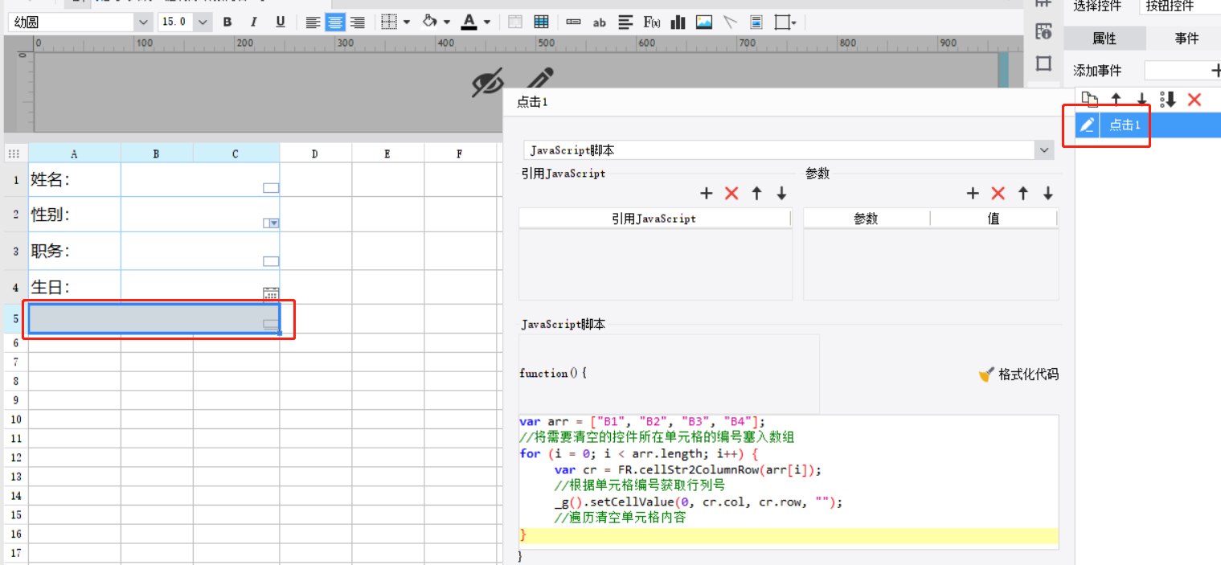Click the paint bucket fill color

(430, 22)
